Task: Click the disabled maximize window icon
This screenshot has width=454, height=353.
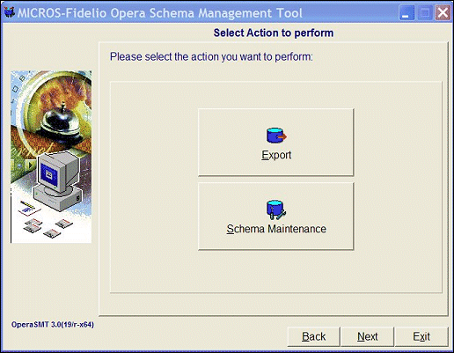Action: [424, 13]
